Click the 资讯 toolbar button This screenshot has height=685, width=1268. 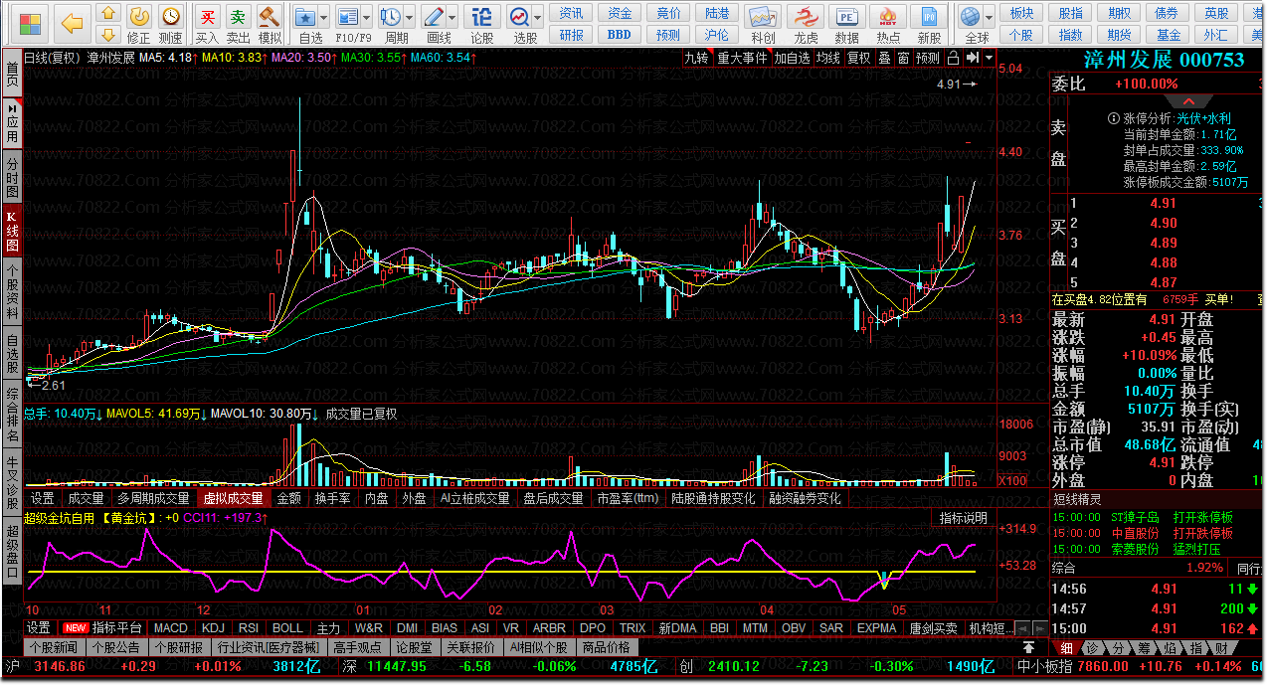click(x=571, y=13)
